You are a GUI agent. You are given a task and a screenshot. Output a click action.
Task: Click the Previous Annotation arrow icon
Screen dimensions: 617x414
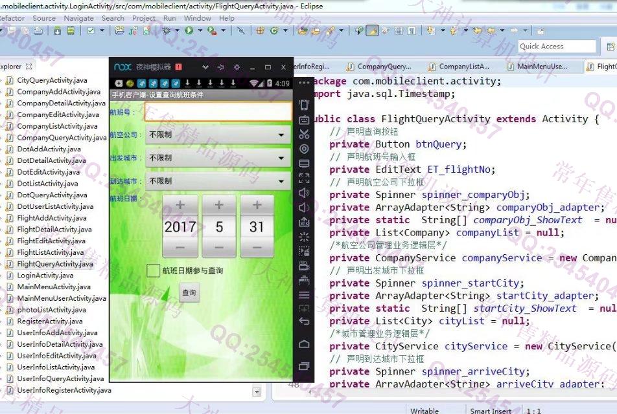point(454,30)
